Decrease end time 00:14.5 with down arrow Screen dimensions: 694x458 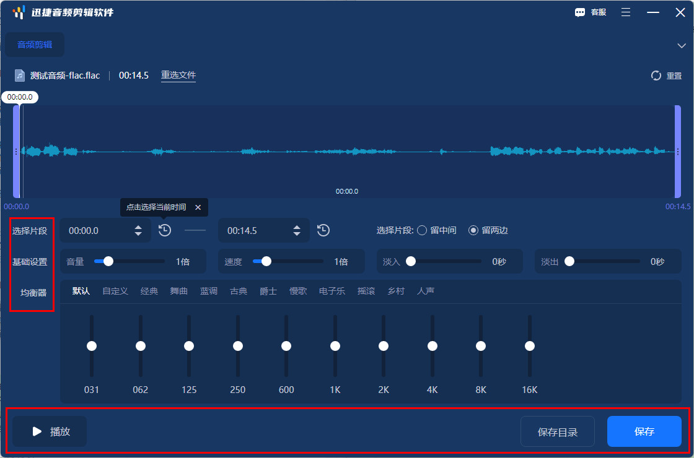click(x=297, y=234)
